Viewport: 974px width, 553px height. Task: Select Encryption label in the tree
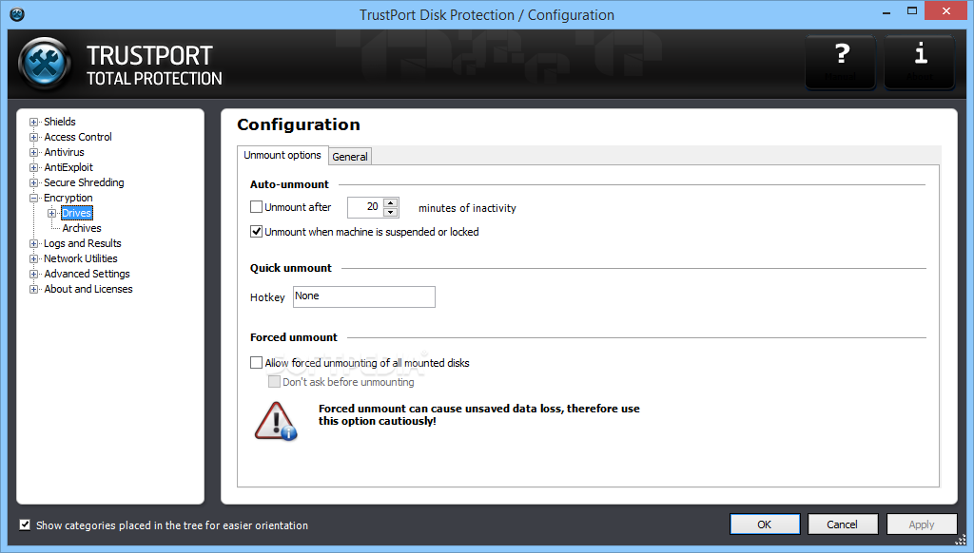68,198
